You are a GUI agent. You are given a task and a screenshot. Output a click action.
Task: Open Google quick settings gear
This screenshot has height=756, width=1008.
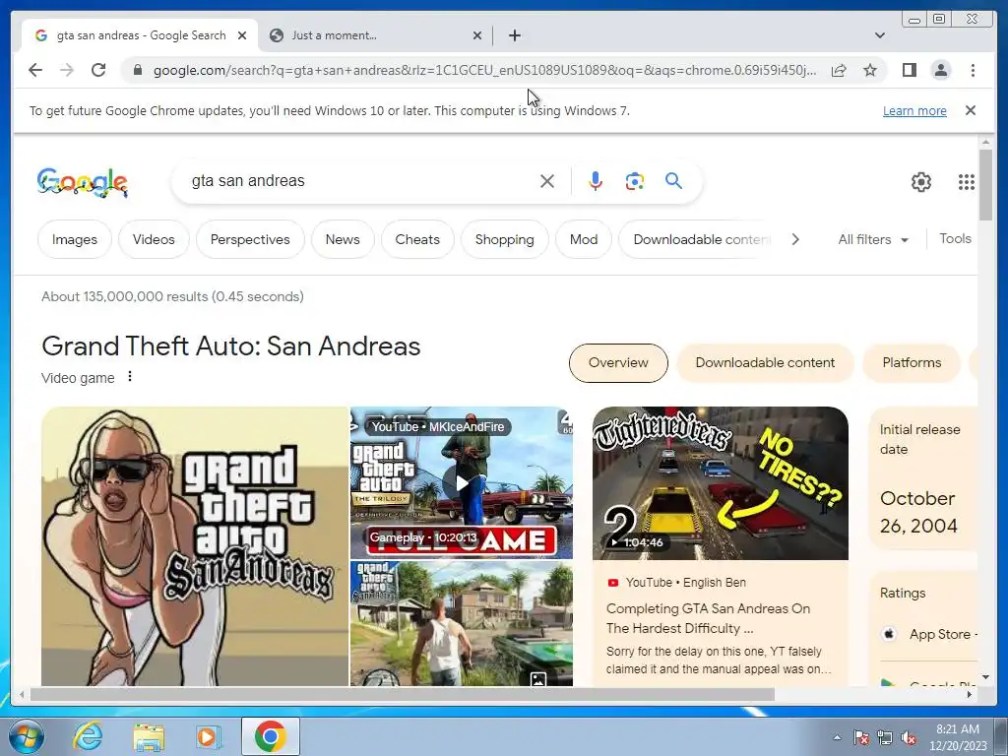(920, 182)
